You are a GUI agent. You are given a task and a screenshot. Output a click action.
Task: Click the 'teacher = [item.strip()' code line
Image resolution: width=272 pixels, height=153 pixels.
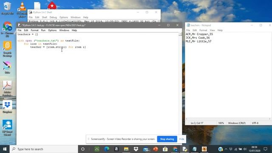[x=58, y=47]
